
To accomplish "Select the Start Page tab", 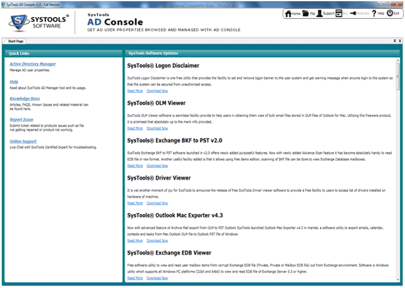I will 16,42.
